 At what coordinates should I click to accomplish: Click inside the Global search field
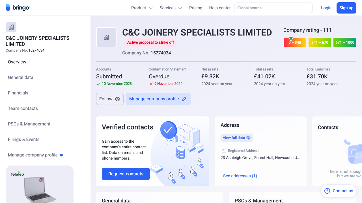(x=273, y=8)
